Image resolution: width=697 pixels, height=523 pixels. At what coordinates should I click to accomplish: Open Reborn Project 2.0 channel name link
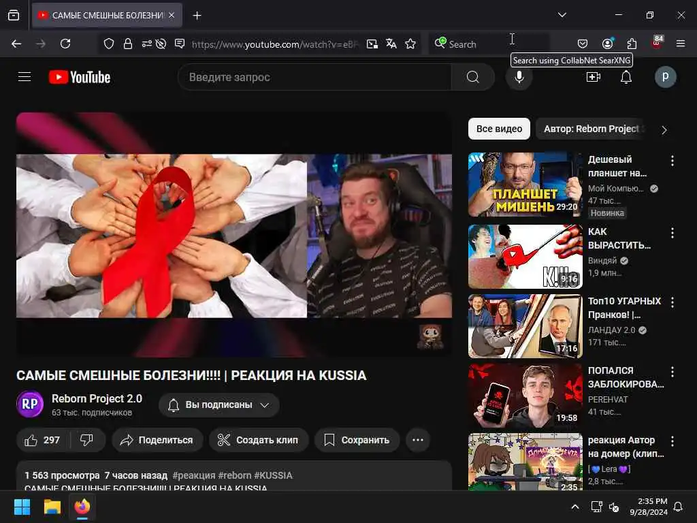(x=97, y=398)
